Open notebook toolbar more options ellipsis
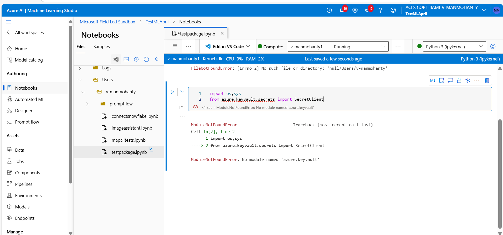The height and width of the screenshot is (235, 503). coord(188,47)
